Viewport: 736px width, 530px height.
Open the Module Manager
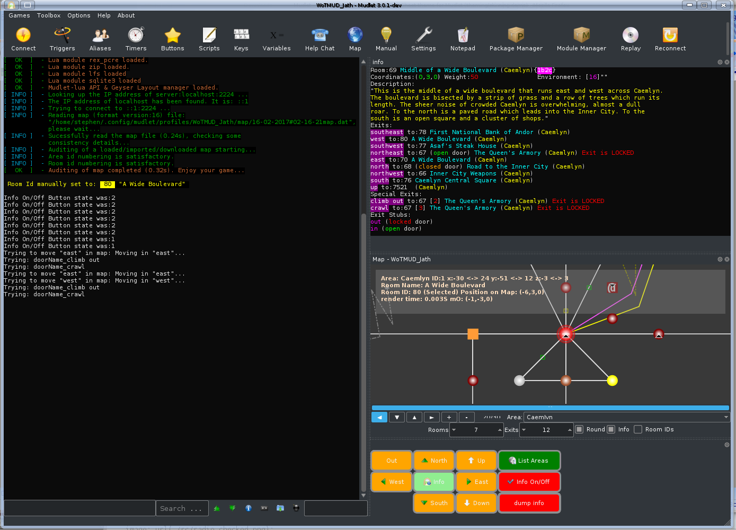581,40
